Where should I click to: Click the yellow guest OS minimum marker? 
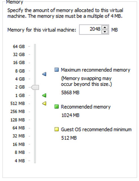pos(44,103)
